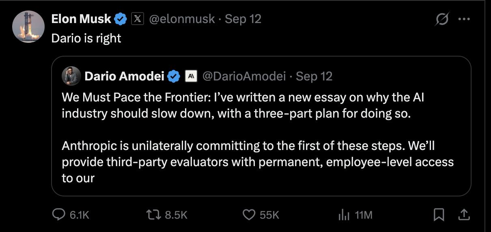Click the X affiliation badge beside Elon Musk
491x232 pixels.
click(138, 19)
